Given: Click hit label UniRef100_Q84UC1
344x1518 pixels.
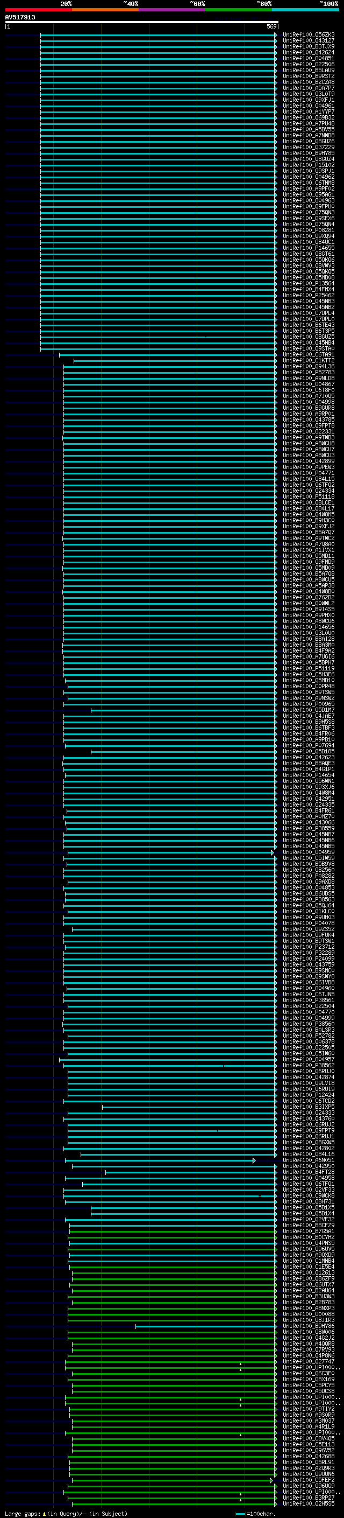Looking at the screenshot, I should point(309,242).
